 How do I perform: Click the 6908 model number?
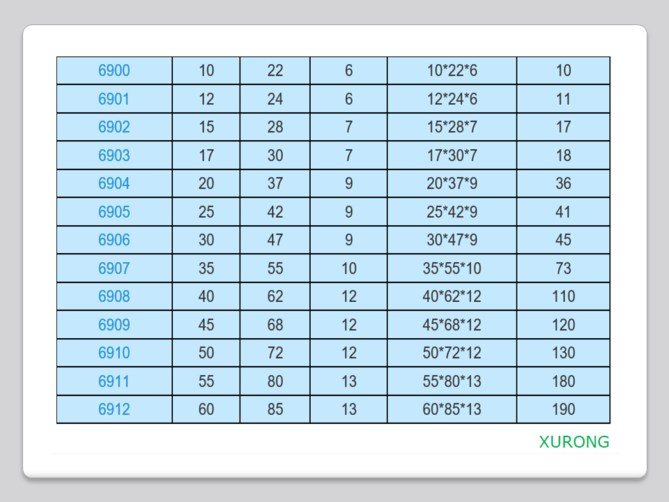click(x=114, y=296)
